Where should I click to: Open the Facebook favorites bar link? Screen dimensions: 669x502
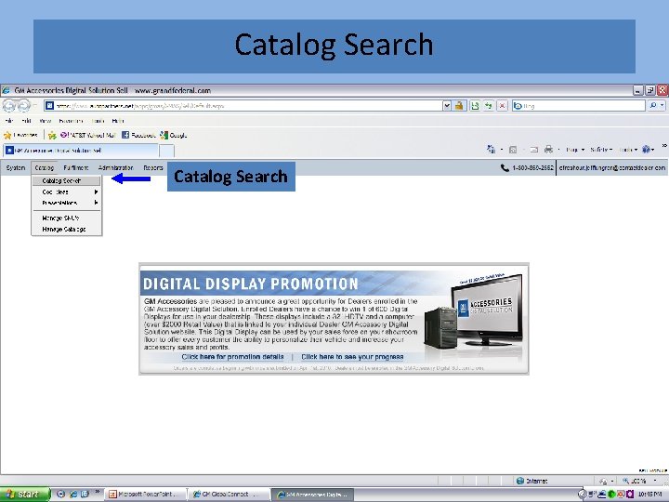point(138,136)
